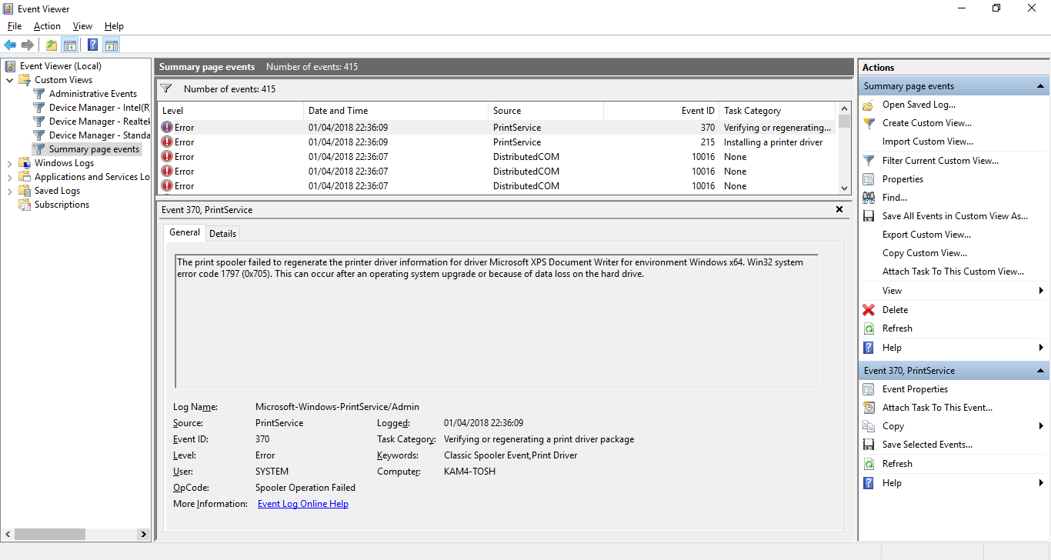Click the Save Selected Events disk icon
Screen dimensions: 1051x560
pos(869,445)
